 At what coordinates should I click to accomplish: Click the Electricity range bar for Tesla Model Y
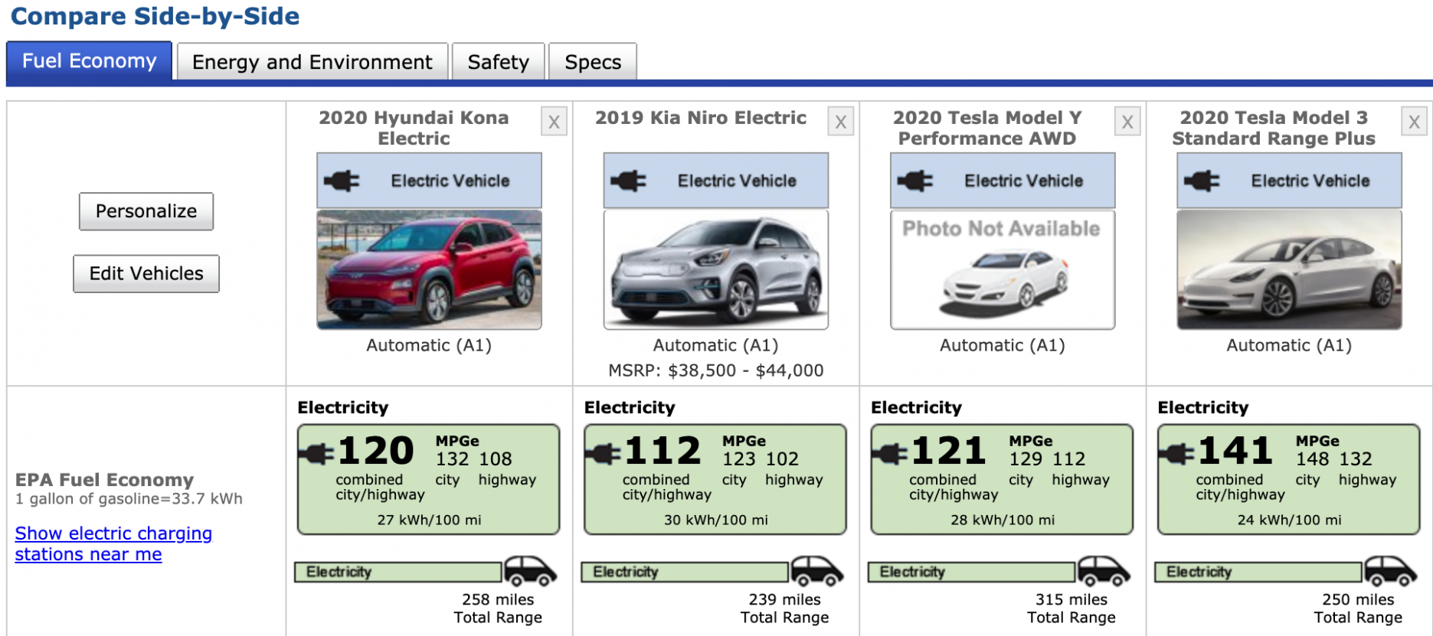tap(971, 572)
